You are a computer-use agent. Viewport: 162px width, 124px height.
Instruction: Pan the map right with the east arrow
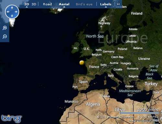16,12
